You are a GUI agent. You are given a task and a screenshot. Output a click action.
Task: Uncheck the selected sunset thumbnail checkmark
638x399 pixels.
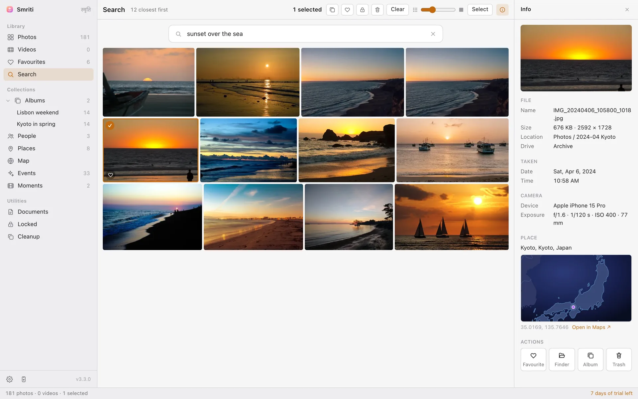(x=110, y=125)
